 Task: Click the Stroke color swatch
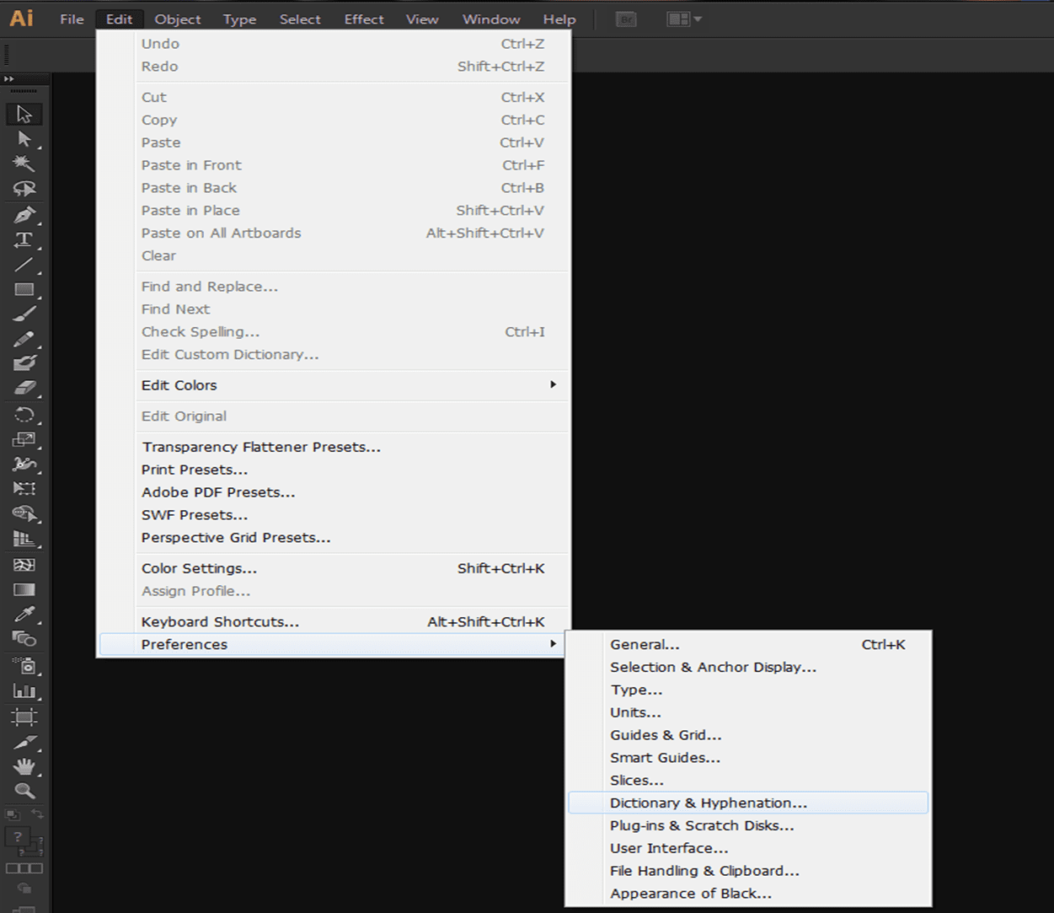point(33,847)
